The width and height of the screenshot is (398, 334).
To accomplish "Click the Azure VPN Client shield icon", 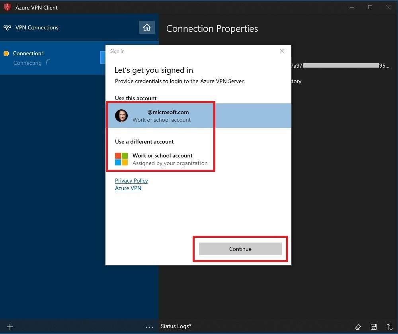I will pyautogui.click(x=7, y=7).
